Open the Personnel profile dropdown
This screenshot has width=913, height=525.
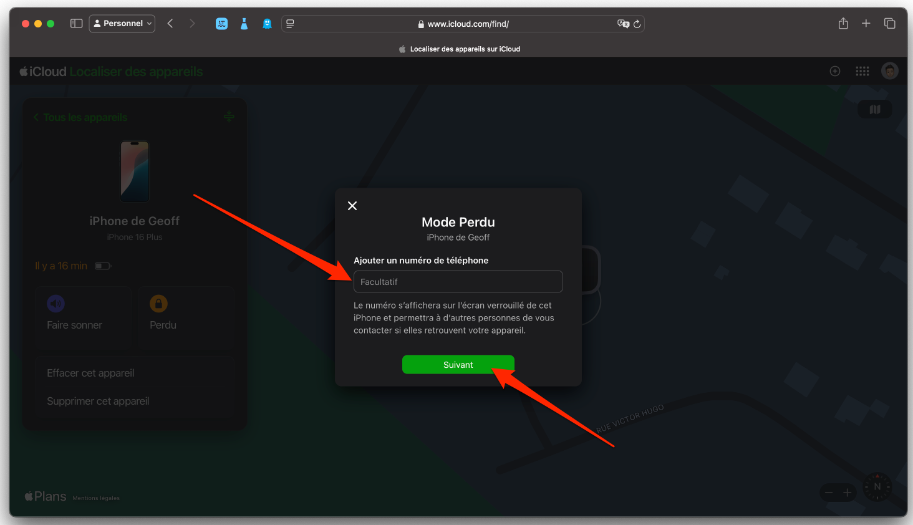click(122, 24)
